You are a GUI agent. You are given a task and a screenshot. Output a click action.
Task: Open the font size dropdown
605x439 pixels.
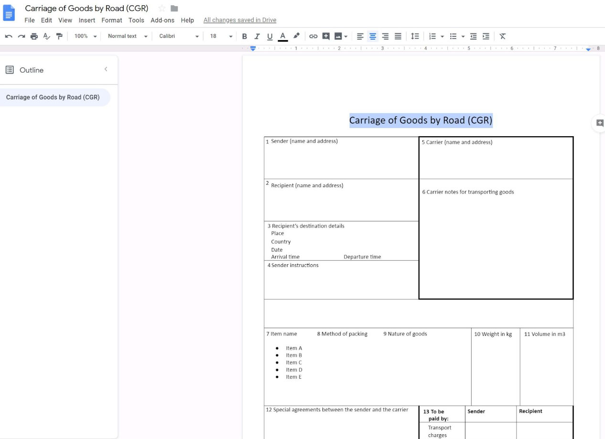pos(221,36)
